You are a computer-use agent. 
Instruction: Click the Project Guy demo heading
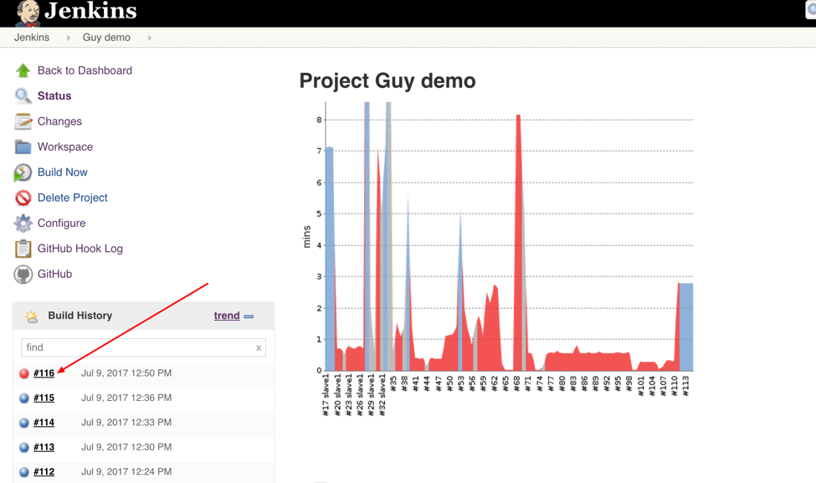tap(387, 81)
